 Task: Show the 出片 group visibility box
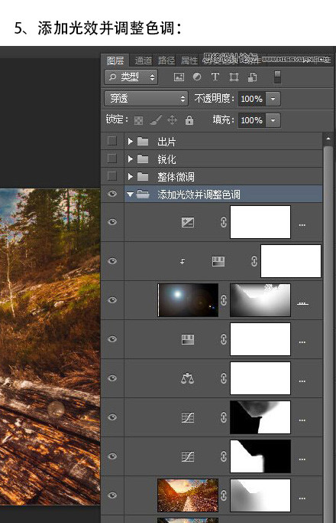pyautogui.click(x=112, y=141)
